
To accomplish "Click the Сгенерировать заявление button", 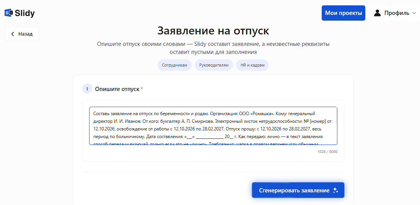I will pyautogui.click(x=298, y=190).
